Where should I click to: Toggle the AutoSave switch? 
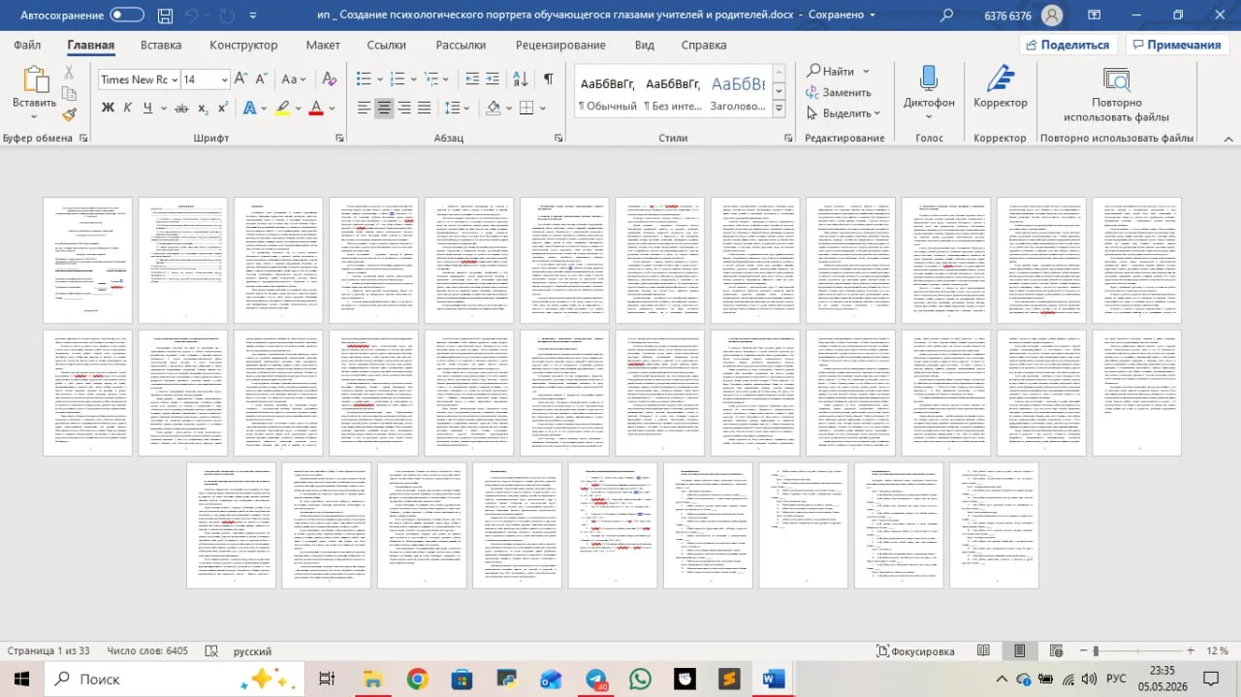coord(127,15)
